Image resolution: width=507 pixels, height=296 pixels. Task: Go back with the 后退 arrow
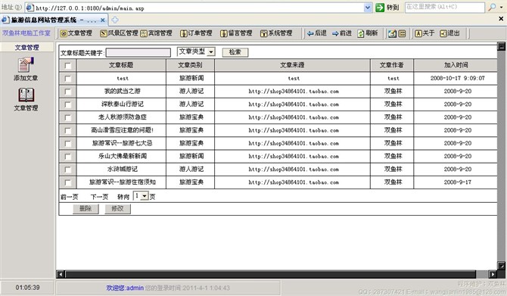coord(310,33)
